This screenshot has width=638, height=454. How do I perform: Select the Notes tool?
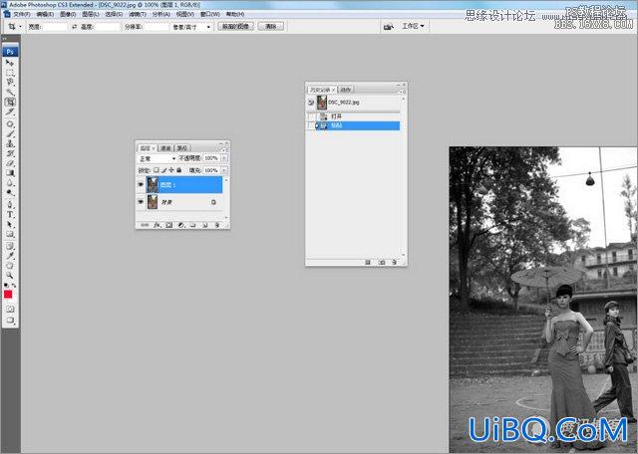(10, 246)
